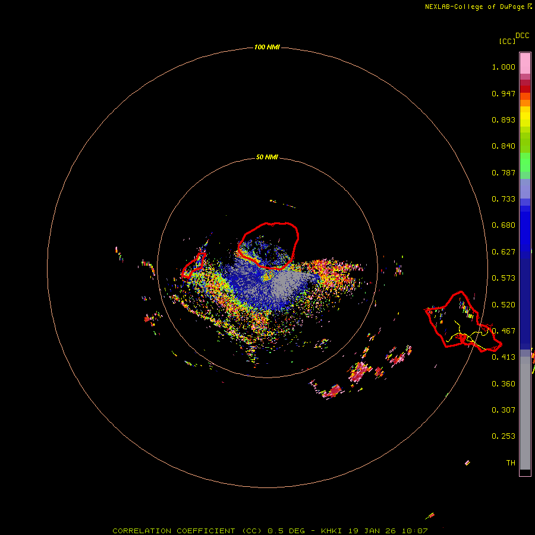Click the 0.787 scale value
This screenshot has width=535, height=535.
click(x=503, y=172)
